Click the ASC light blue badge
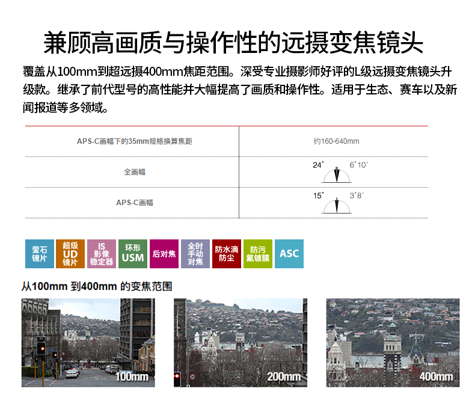Screen dimensions: 475x394 (x=289, y=254)
